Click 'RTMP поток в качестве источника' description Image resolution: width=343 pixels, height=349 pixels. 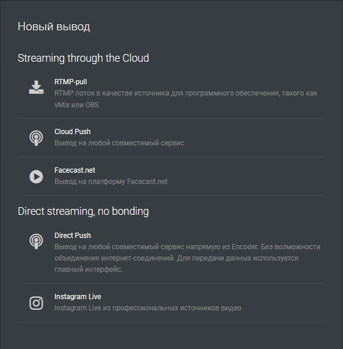point(112,93)
